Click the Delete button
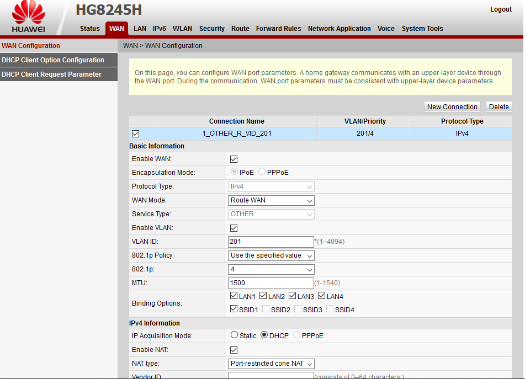The width and height of the screenshot is (525, 379). tap(499, 106)
